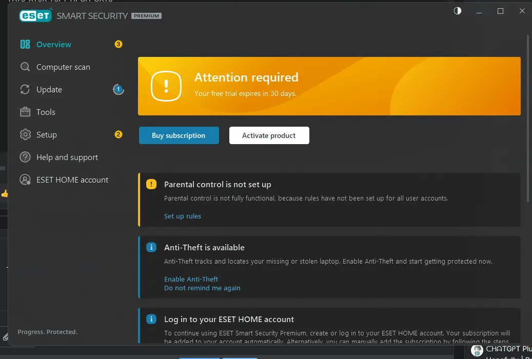The image size is (532, 359).
Task: Click the Attention required exclamation icon
Action: click(x=166, y=86)
